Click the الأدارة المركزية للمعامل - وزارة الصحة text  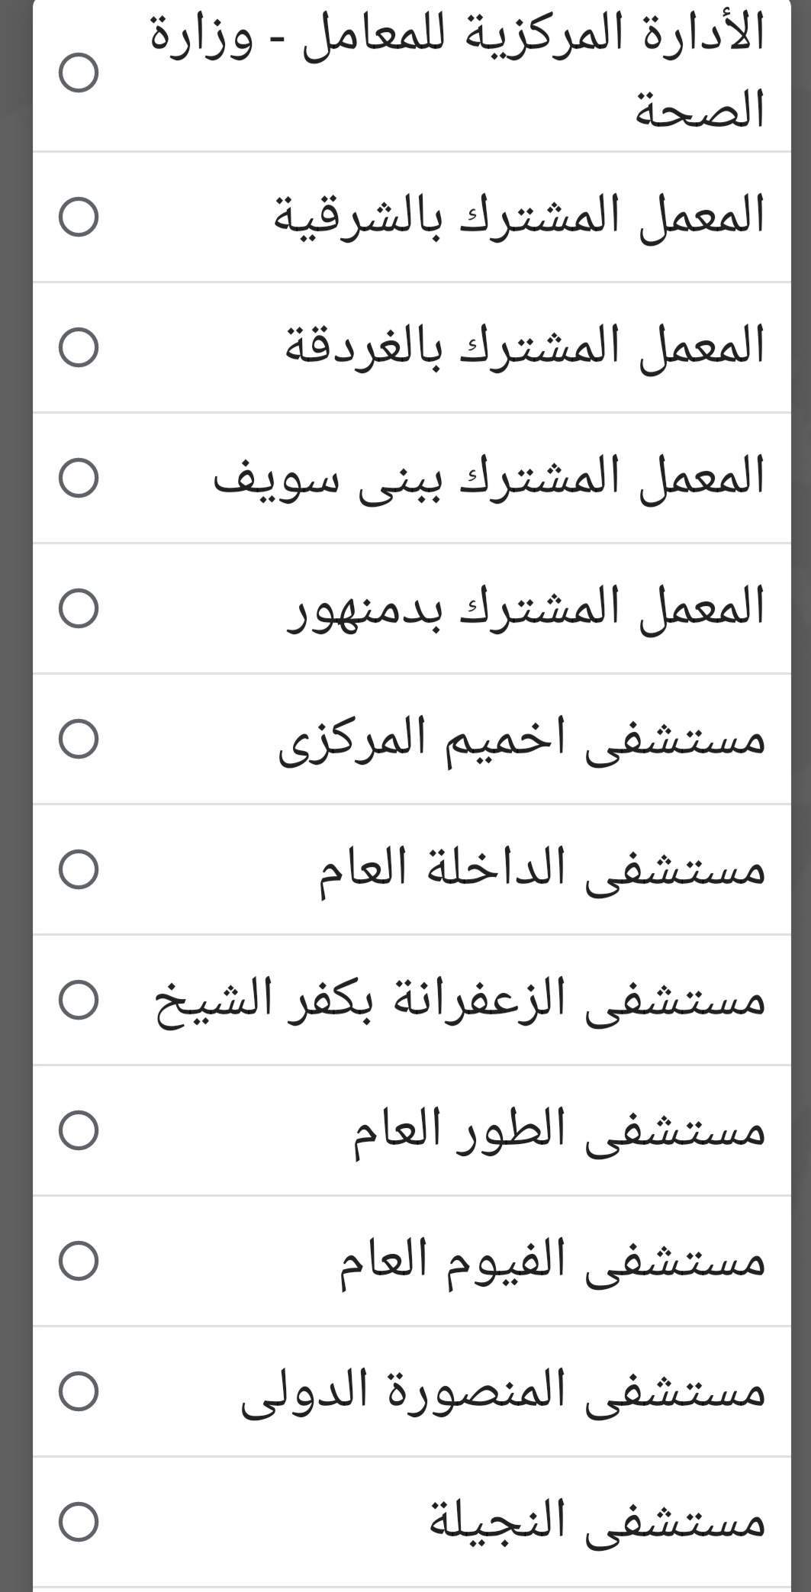[x=458, y=73]
